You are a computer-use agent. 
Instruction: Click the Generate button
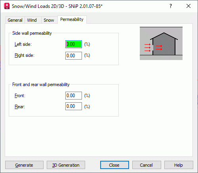coord(24,165)
